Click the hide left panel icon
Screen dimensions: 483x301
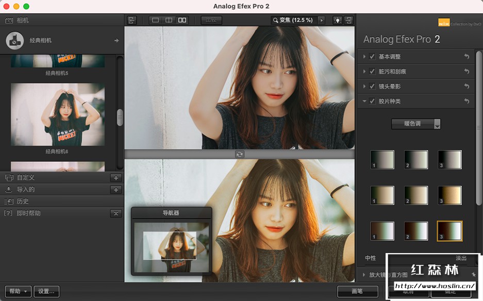132,20
